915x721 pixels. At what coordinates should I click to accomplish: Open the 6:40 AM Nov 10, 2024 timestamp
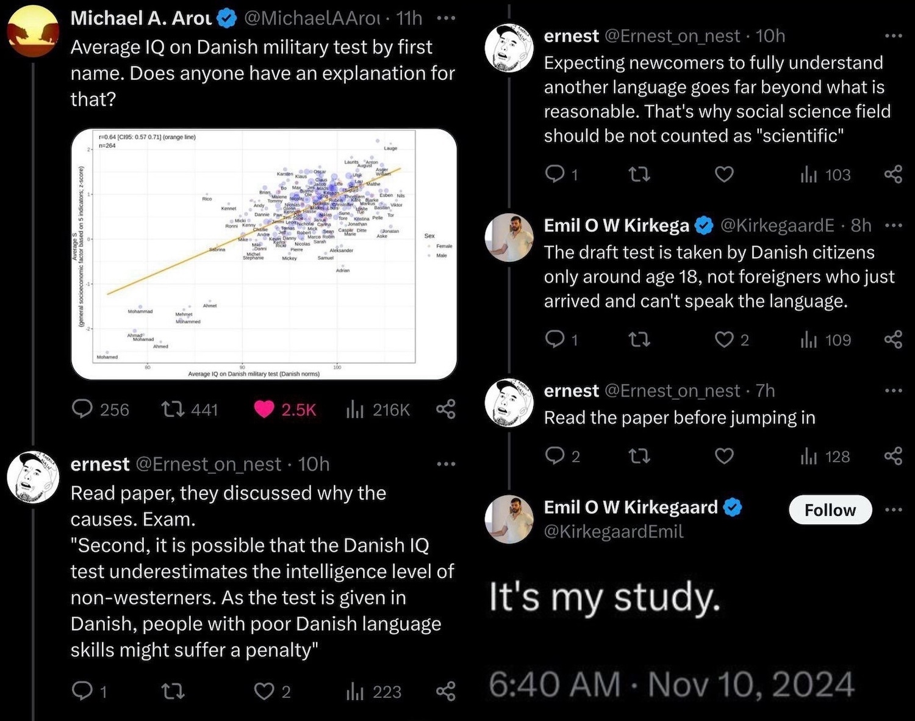pyautogui.click(x=672, y=684)
